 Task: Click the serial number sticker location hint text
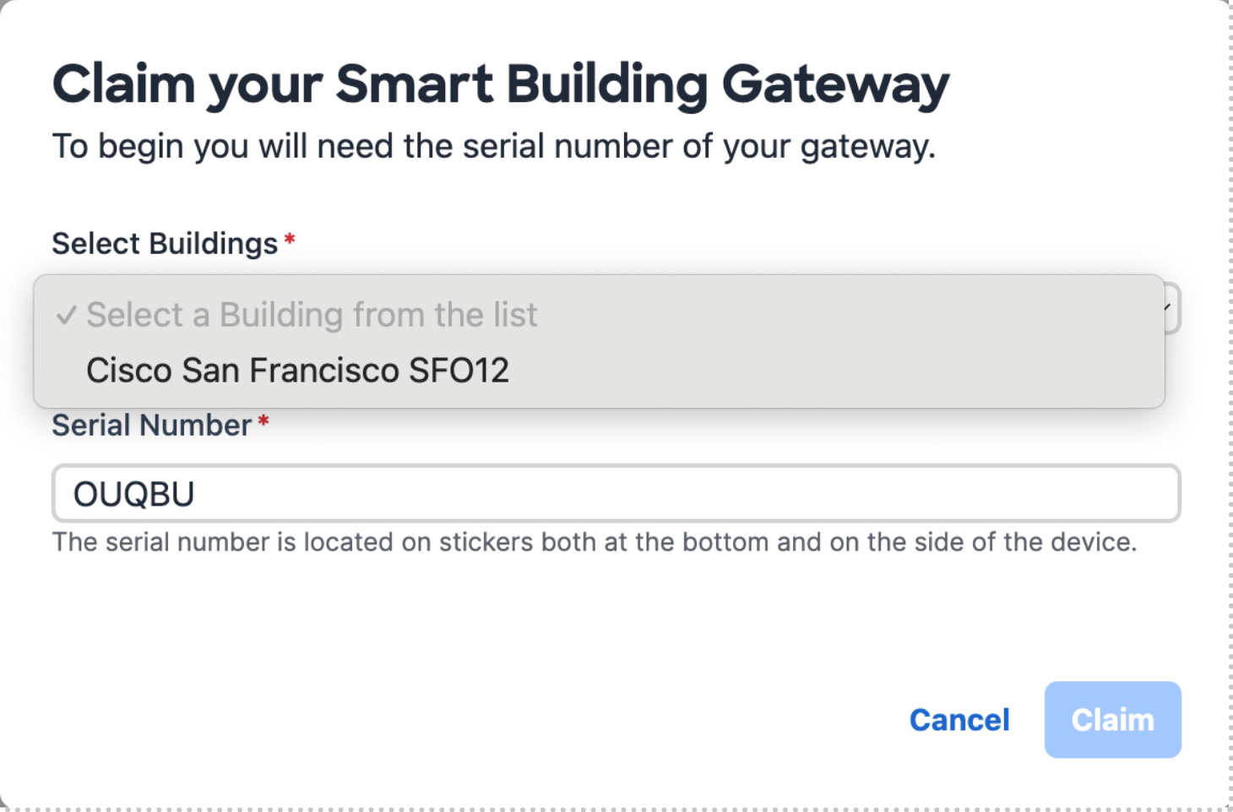click(x=595, y=542)
